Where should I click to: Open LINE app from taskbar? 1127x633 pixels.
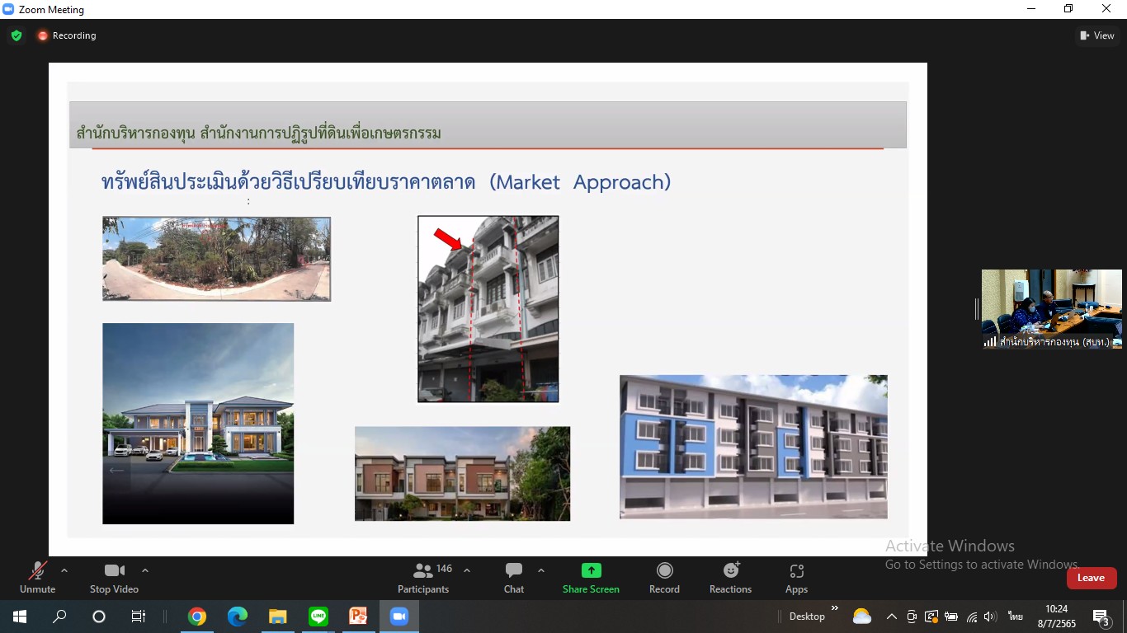[318, 617]
